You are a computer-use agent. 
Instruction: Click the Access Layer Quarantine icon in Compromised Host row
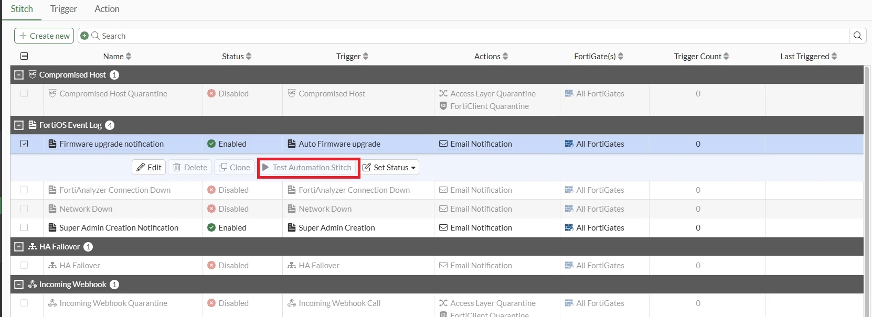point(443,93)
